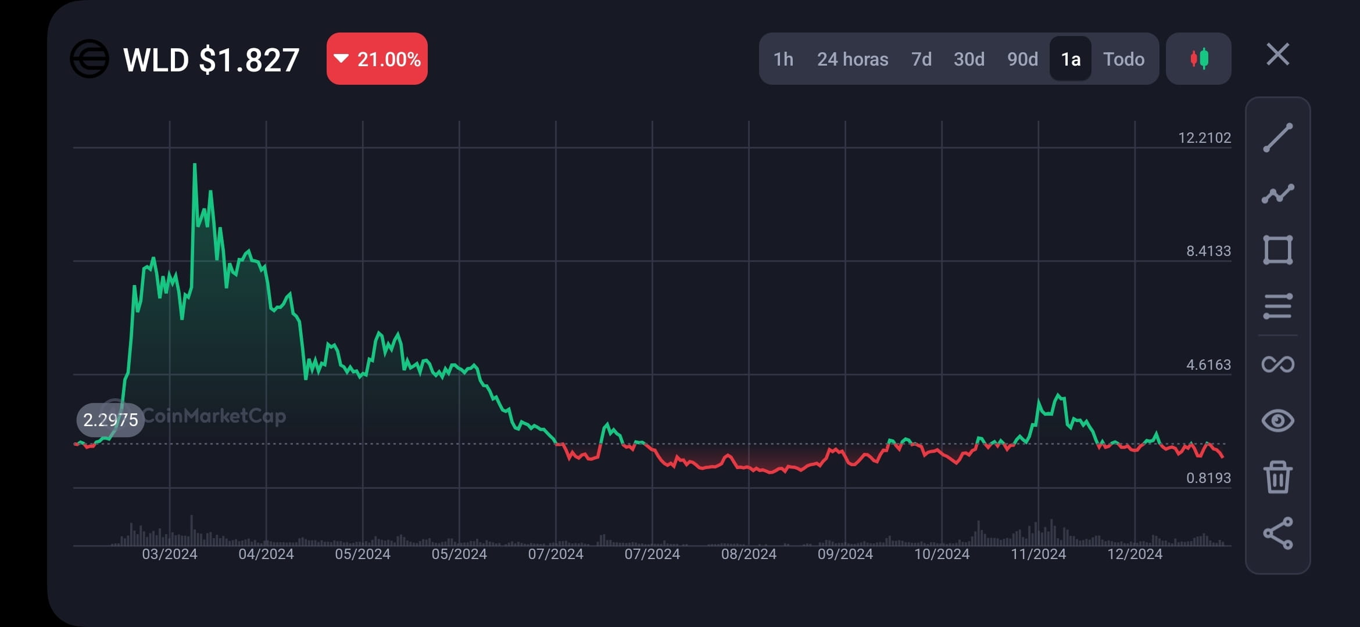Select the 90d timeframe tab
Image resolution: width=1360 pixels, height=627 pixels.
1022,59
